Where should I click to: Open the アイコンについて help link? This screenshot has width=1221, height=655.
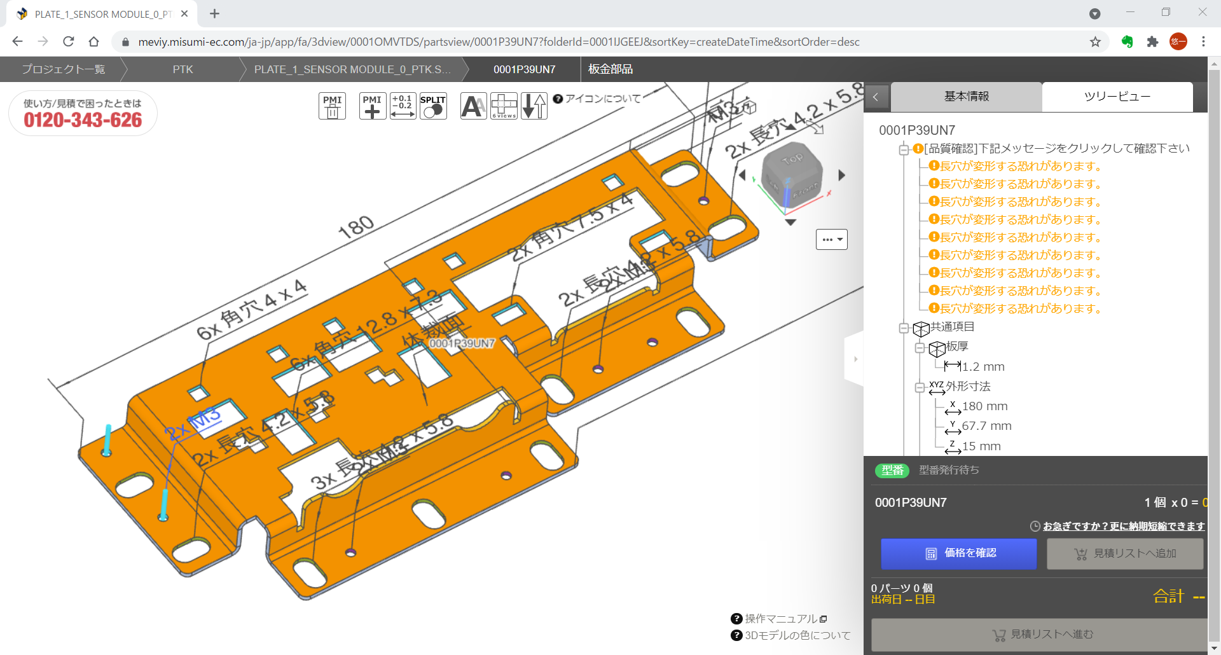pyautogui.click(x=597, y=99)
